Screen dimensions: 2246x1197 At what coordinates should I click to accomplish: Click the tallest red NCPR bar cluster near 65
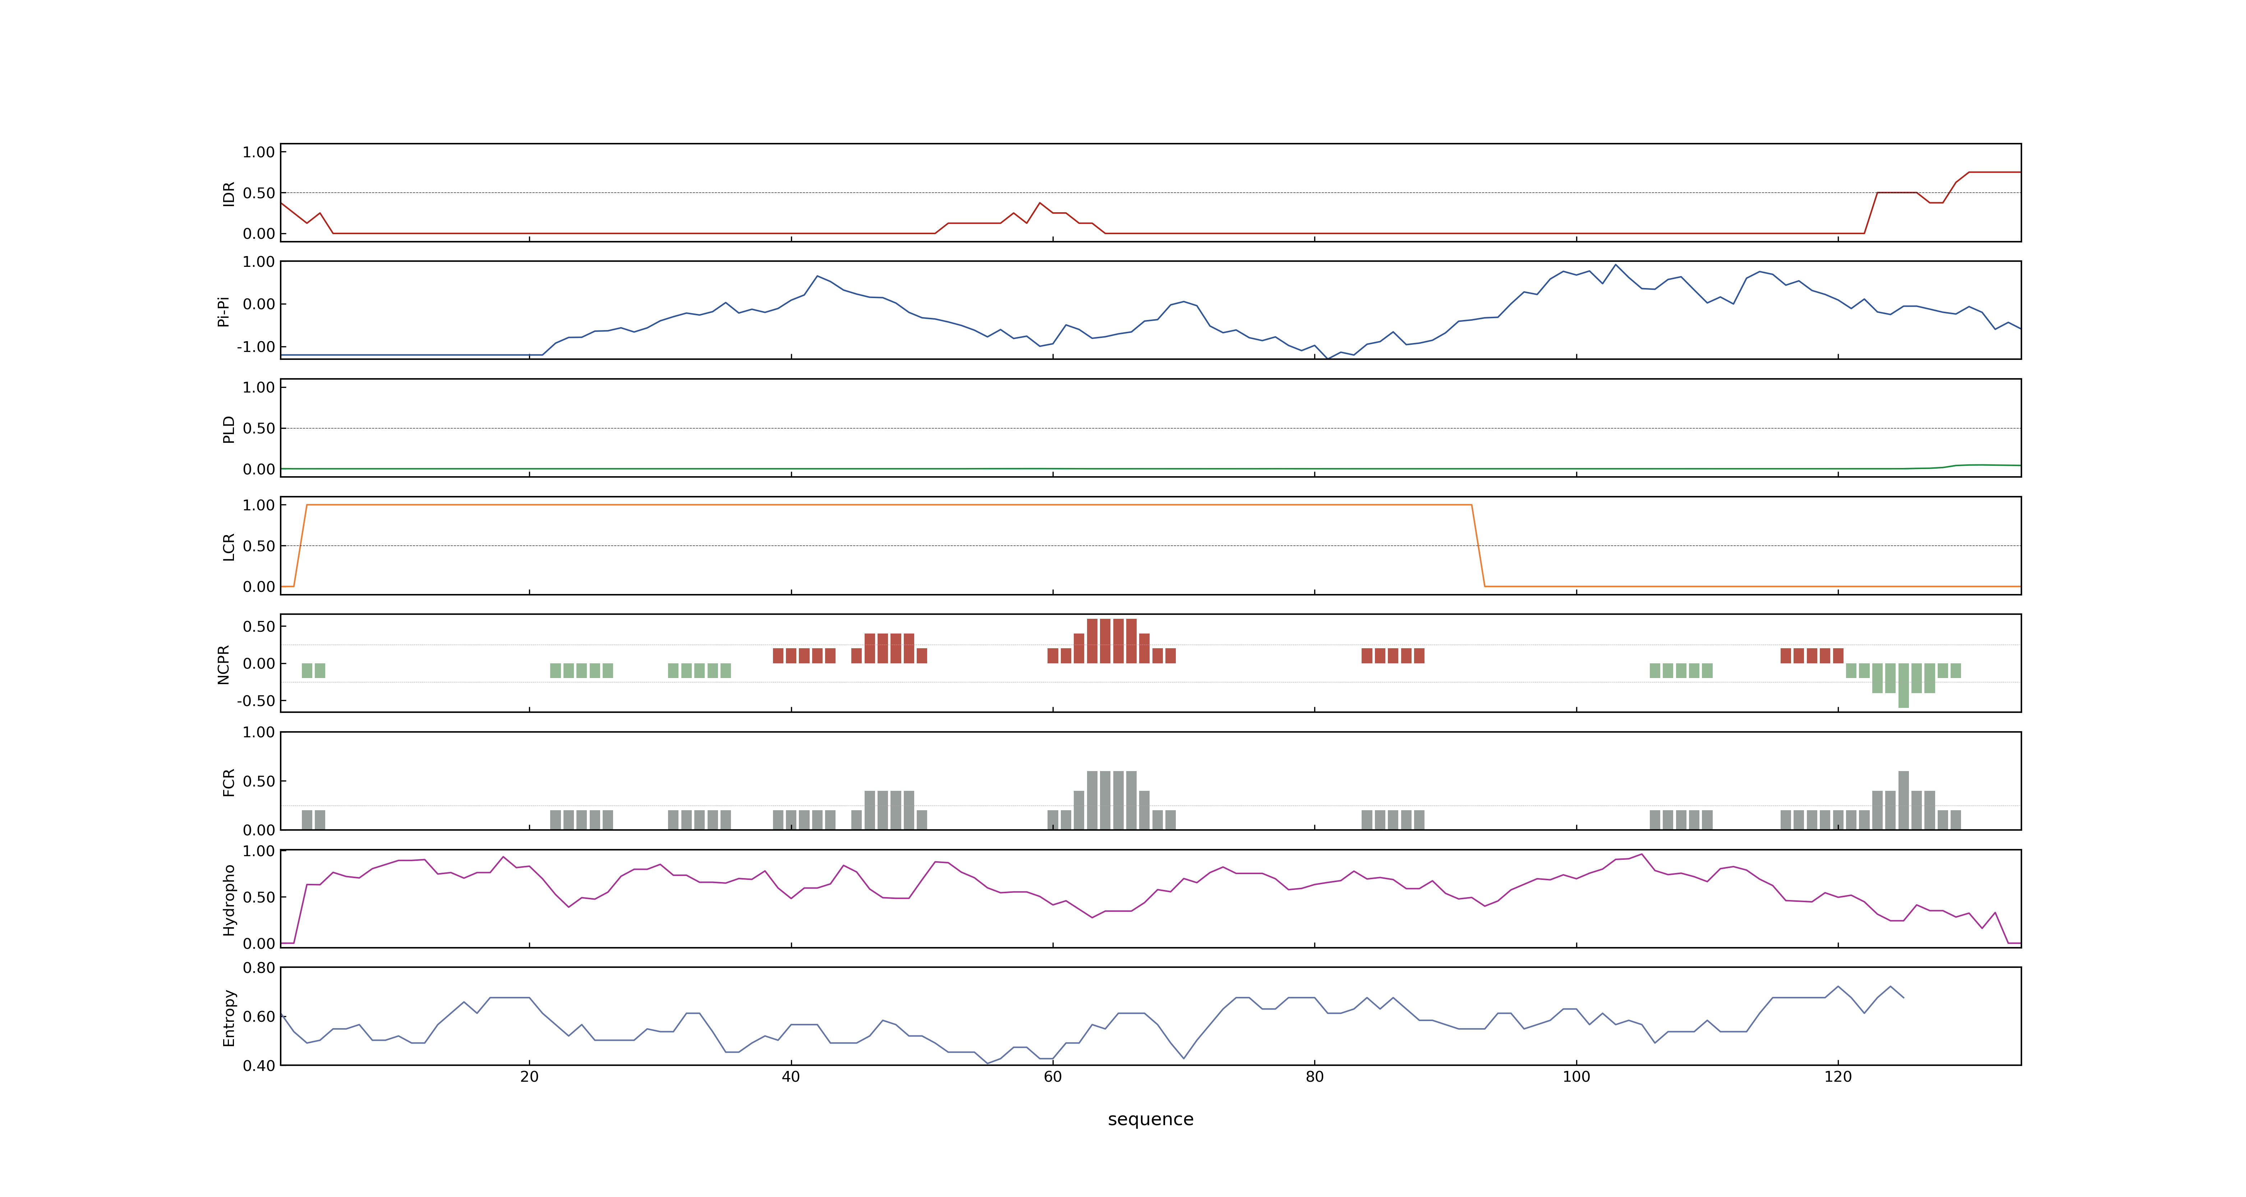(x=1112, y=641)
